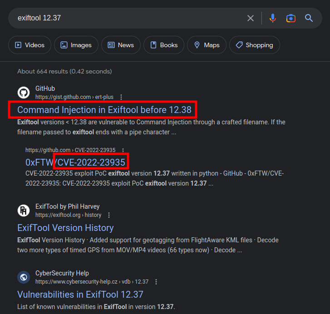This screenshot has width=330, height=314.
Task: Open Google Lens camera search
Action: (x=291, y=18)
